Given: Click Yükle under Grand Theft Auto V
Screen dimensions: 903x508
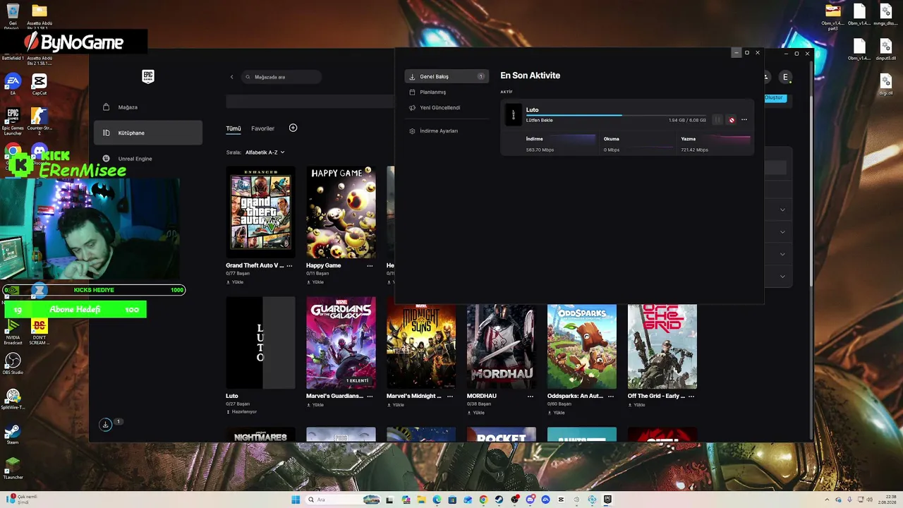Looking at the screenshot, I should (x=236, y=282).
